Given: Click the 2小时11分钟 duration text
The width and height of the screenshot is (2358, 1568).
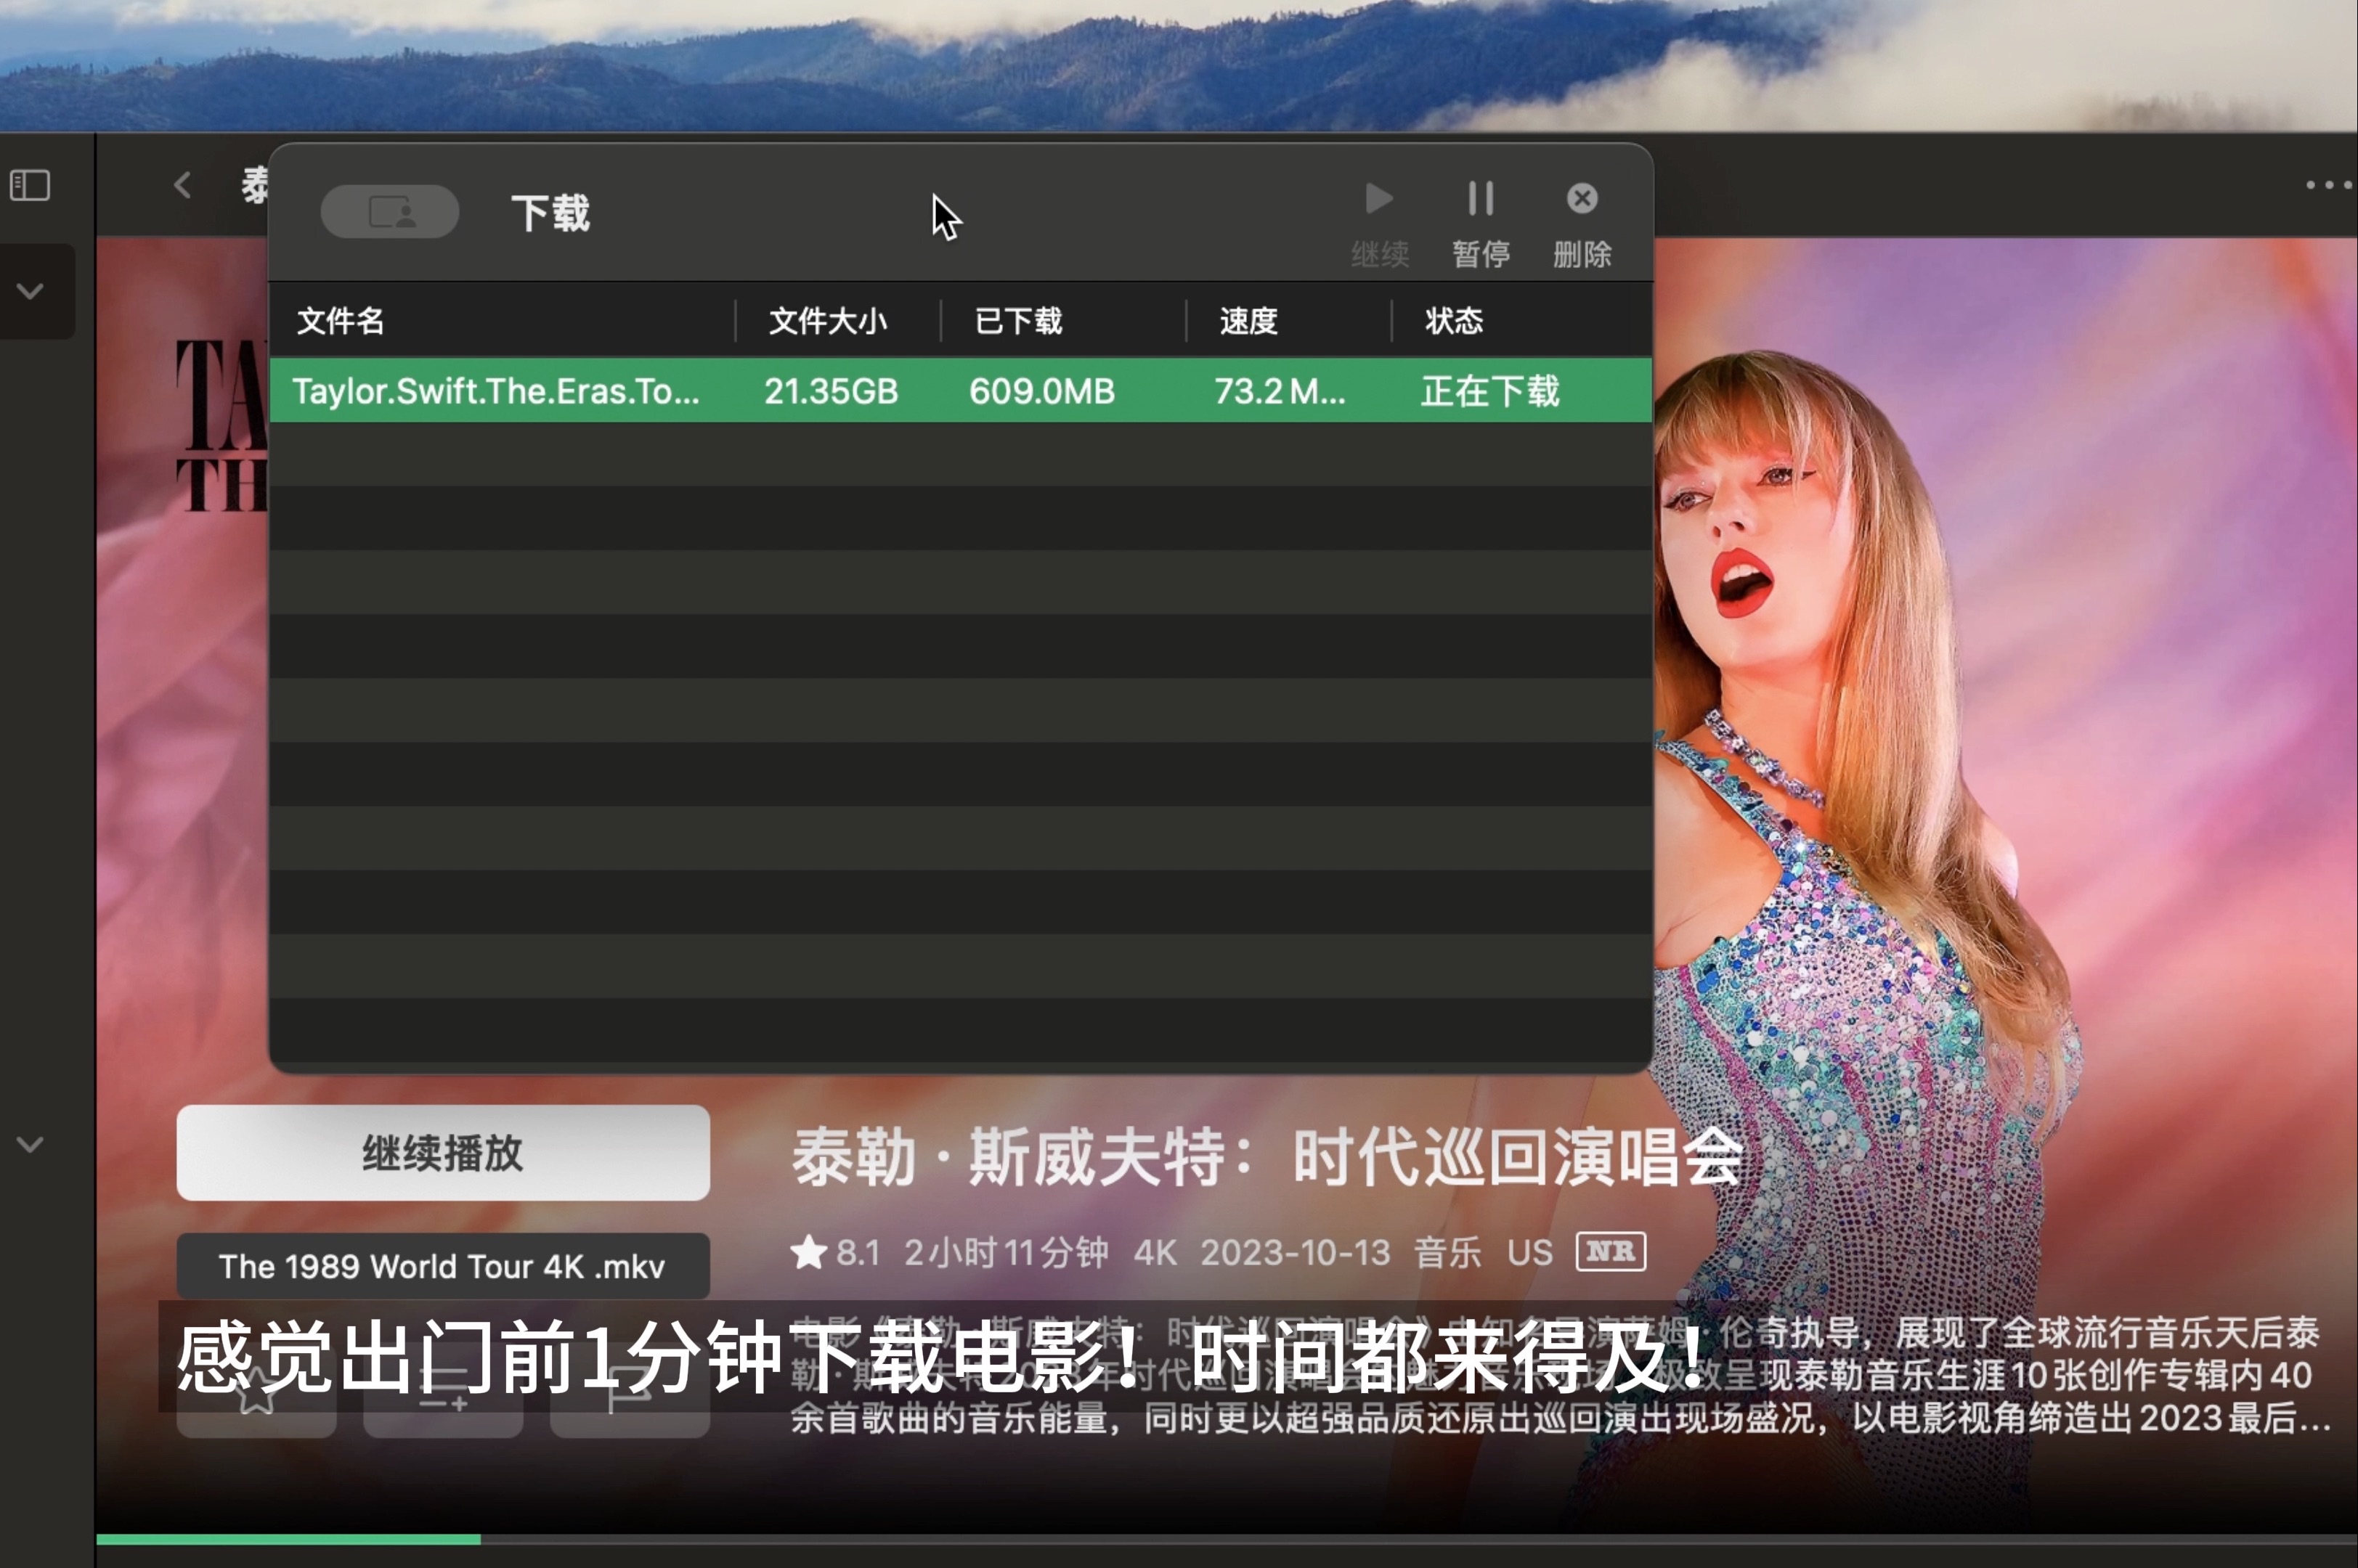Looking at the screenshot, I should pos(1007,1252).
